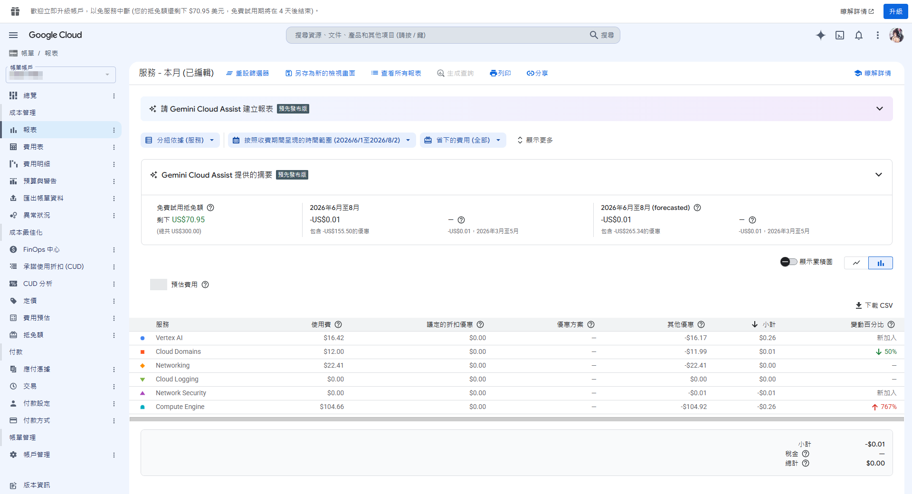Open the notifications bell
This screenshot has height=494, width=912.
click(x=859, y=35)
